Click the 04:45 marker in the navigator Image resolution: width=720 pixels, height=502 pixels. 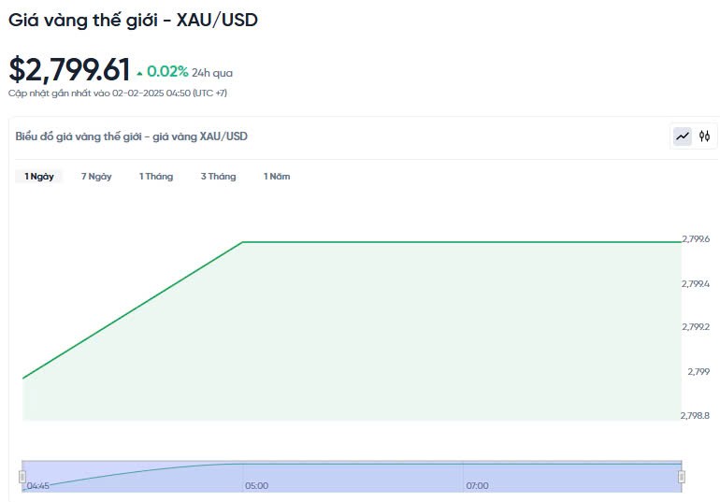[x=38, y=486]
